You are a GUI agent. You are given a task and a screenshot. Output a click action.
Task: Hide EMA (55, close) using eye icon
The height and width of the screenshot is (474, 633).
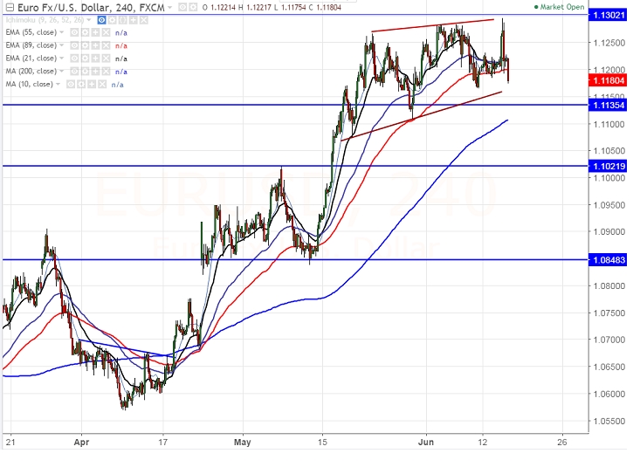74,32
